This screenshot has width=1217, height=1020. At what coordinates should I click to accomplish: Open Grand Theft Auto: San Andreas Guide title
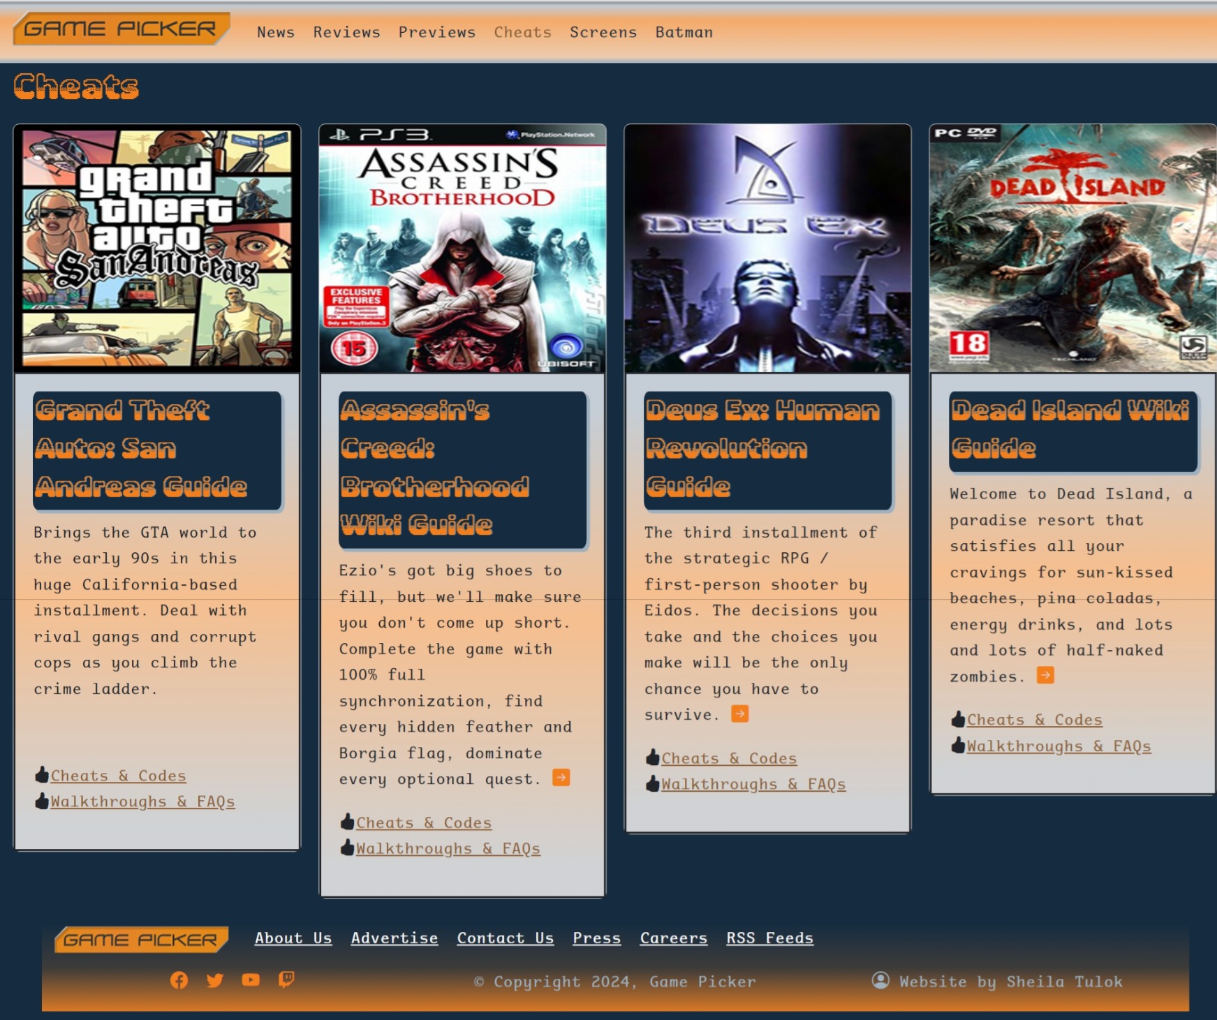[x=157, y=450]
